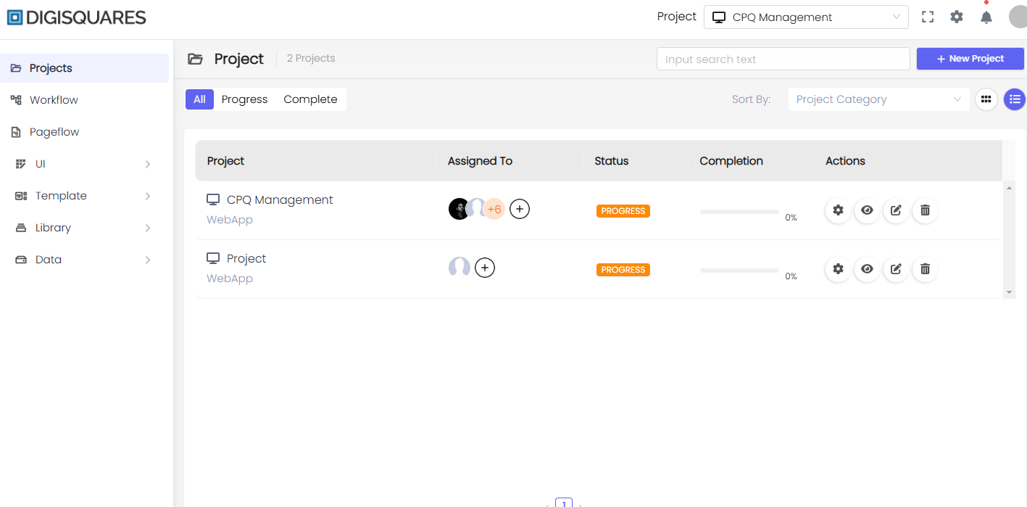Click the table scrollbar down arrow
Image resolution: width=1027 pixels, height=507 pixels.
(x=1009, y=292)
